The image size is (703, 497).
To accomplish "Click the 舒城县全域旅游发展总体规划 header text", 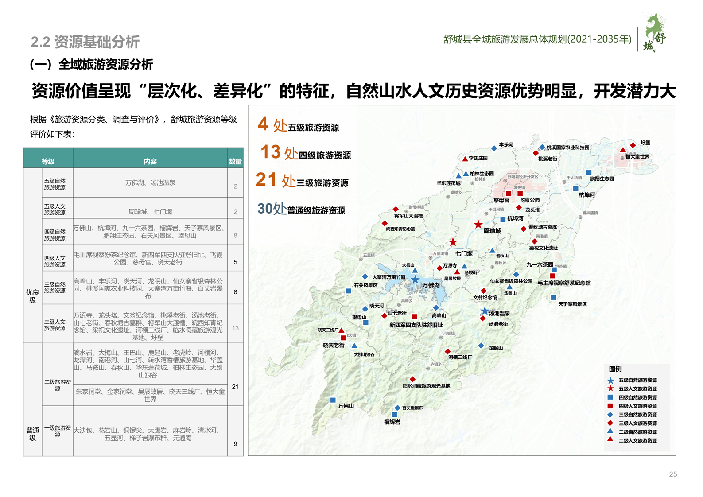I will tap(537, 39).
